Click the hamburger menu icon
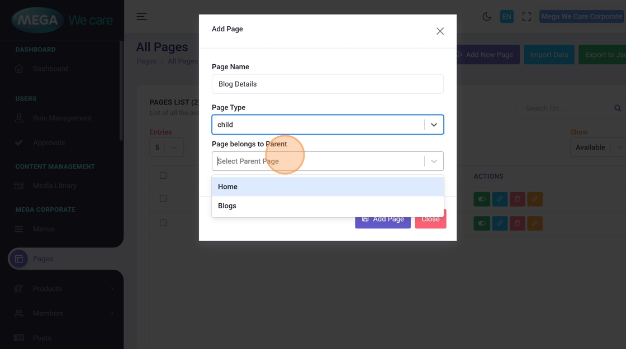 (142, 17)
